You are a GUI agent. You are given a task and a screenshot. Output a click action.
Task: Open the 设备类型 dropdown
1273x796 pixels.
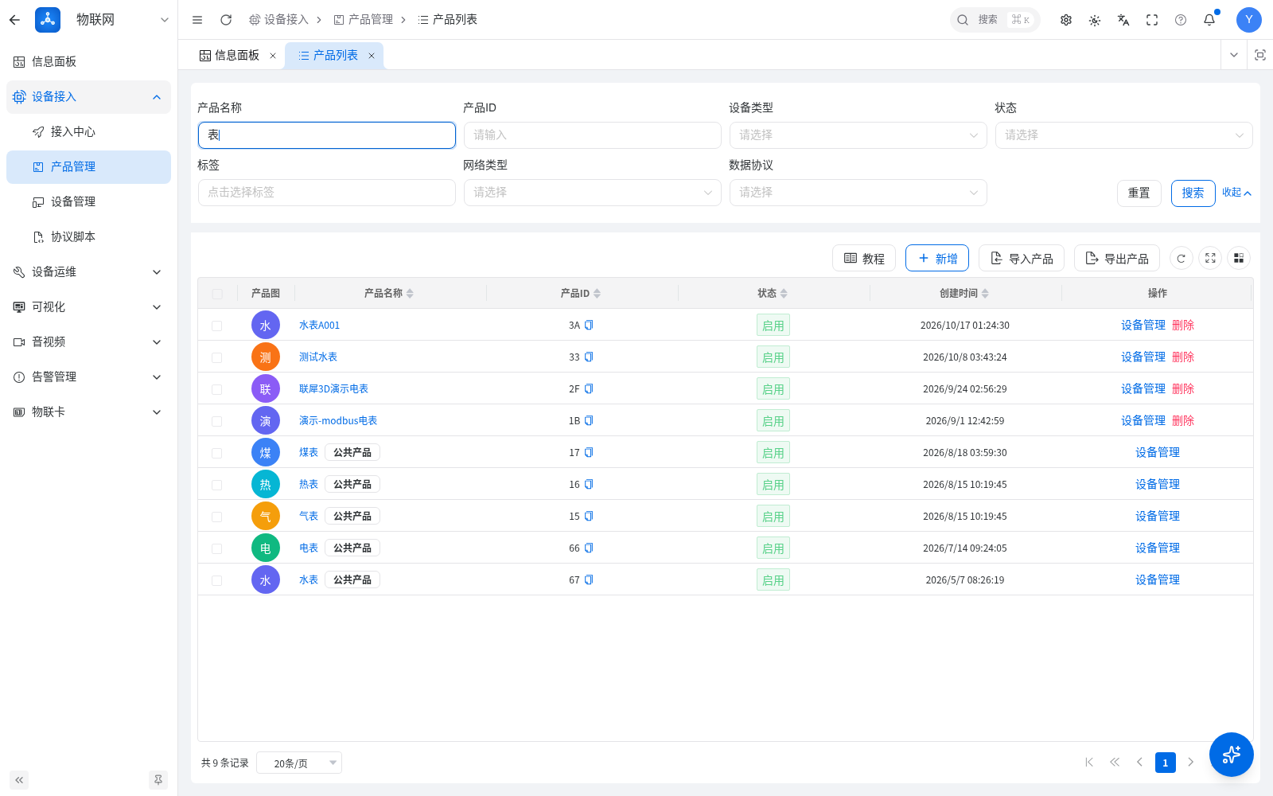pyautogui.click(x=858, y=135)
